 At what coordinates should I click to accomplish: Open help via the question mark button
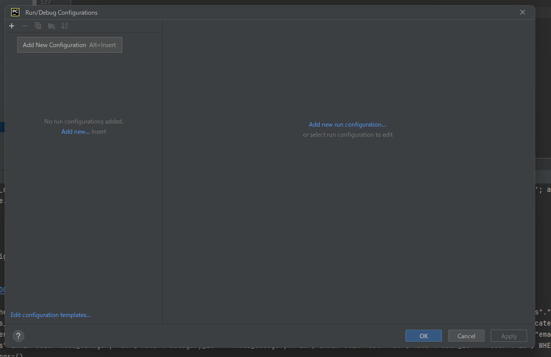tap(18, 336)
